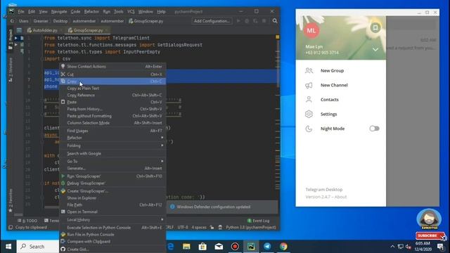Choose Copy as Plain Text
The width and height of the screenshot is (450, 253).
point(112,89)
